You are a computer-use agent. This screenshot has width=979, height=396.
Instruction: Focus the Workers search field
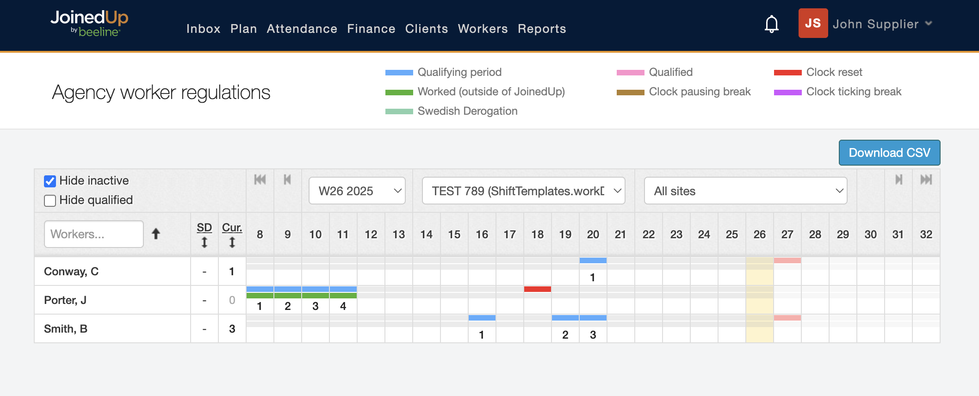[x=94, y=234]
